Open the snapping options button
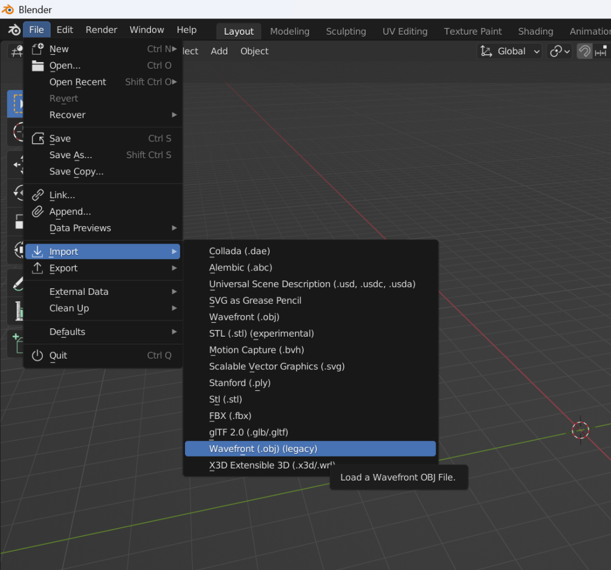 (x=601, y=51)
